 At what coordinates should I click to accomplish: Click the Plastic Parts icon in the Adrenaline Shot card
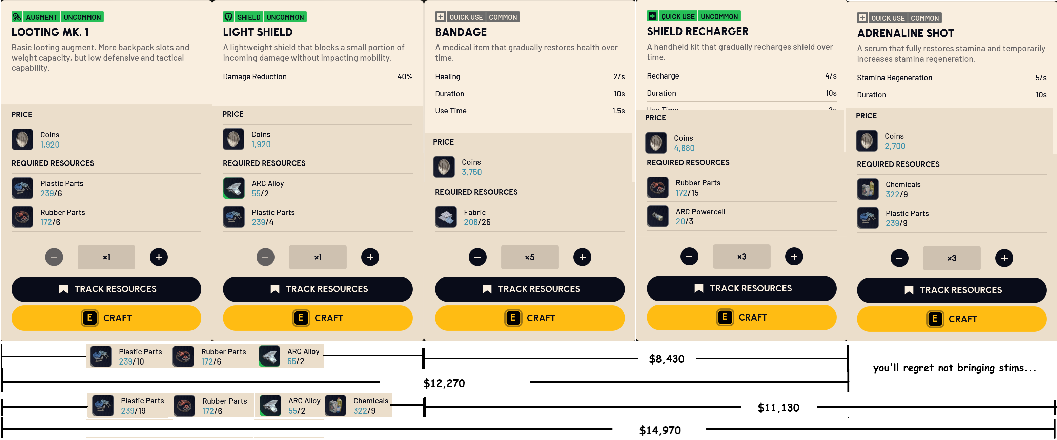(x=868, y=218)
